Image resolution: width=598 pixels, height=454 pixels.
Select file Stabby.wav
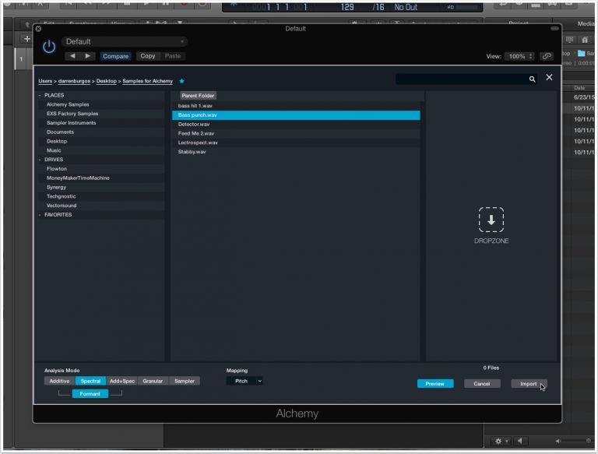pos(296,151)
